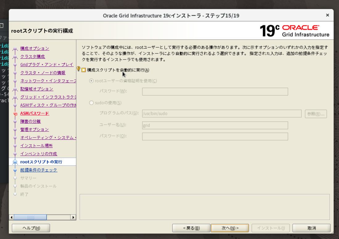Click the step marker icon beside クラスタ構成
The image size is (339, 239).
tap(15, 57)
